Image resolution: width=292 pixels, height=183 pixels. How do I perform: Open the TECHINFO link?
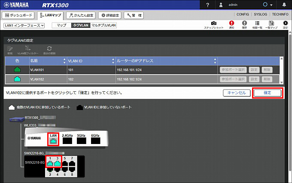pos(280,14)
